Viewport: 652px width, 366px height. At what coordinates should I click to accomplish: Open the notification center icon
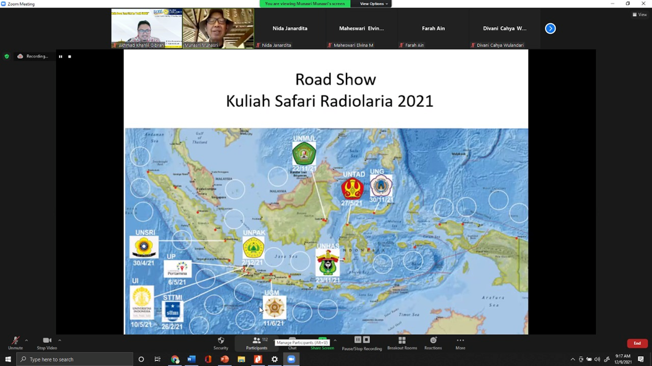click(x=641, y=359)
